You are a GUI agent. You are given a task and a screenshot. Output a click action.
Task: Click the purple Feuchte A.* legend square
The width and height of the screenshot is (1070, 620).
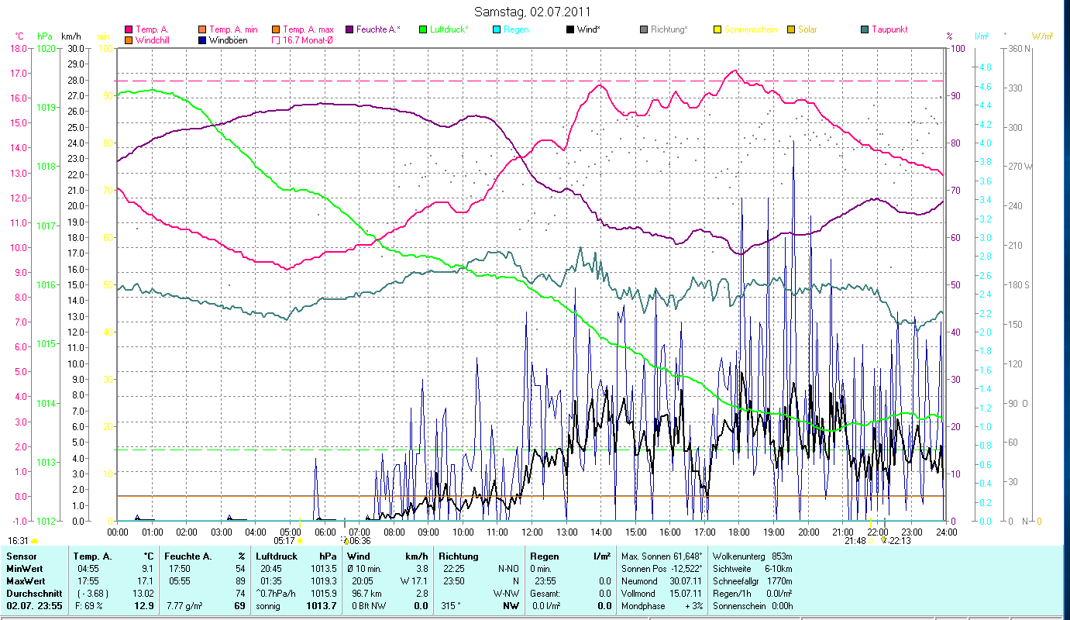[x=349, y=29]
